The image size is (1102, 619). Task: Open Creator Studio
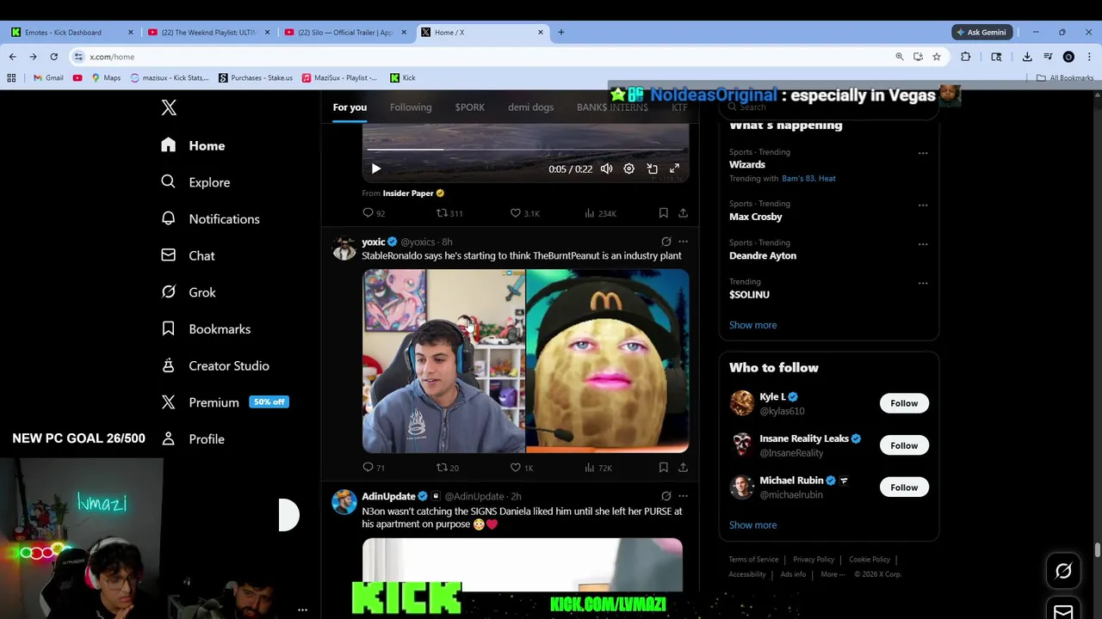pyautogui.click(x=215, y=365)
